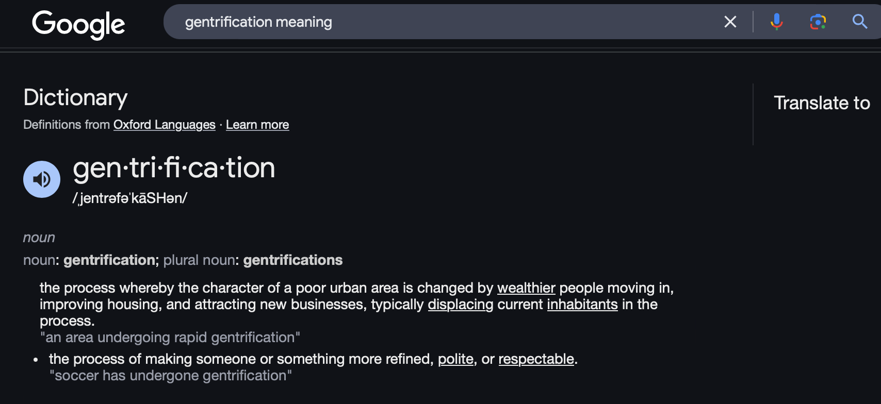Viewport: 881px width, 404px height.
Task: Click the 'Translate to' panel heading
Action: (x=822, y=103)
